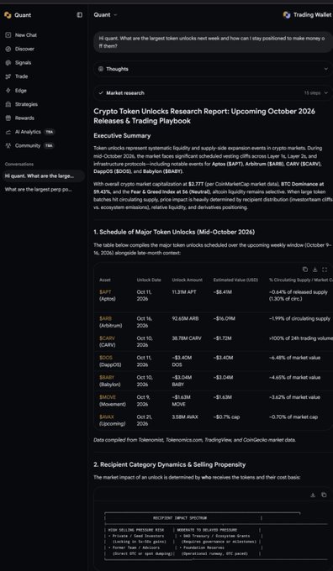The width and height of the screenshot is (333, 571).
Task: Expand Market research steps
Action: [x=213, y=93]
